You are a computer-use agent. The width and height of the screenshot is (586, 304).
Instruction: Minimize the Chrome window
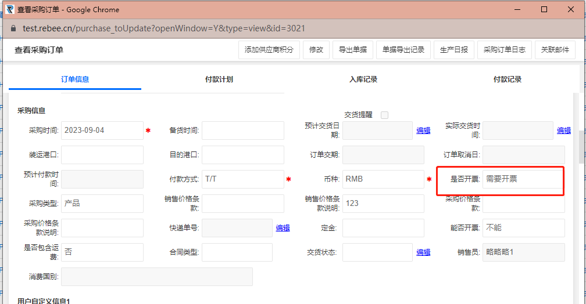(517, 9)
